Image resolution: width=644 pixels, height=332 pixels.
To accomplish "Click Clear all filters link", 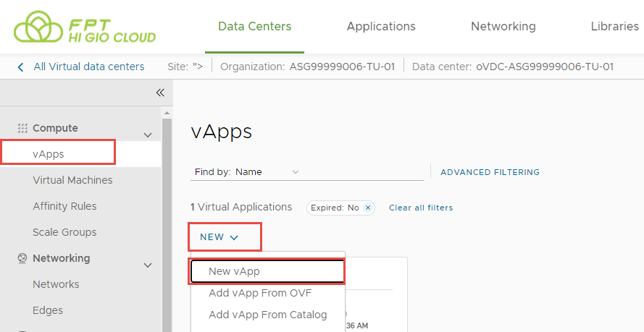I will [x=421, y=208].
